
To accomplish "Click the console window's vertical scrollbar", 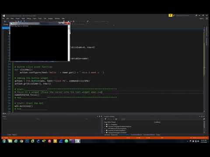I will (69, 43).
